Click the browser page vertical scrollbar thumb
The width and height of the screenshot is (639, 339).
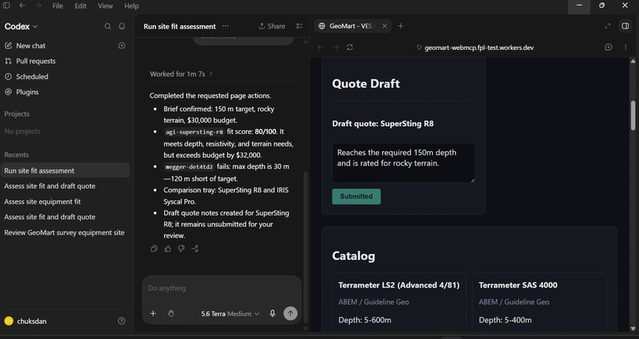[633, 116]
